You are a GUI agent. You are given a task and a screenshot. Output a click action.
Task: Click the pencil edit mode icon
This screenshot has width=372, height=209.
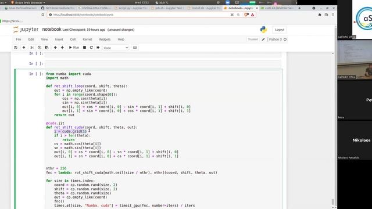click(x=263, y=39)
